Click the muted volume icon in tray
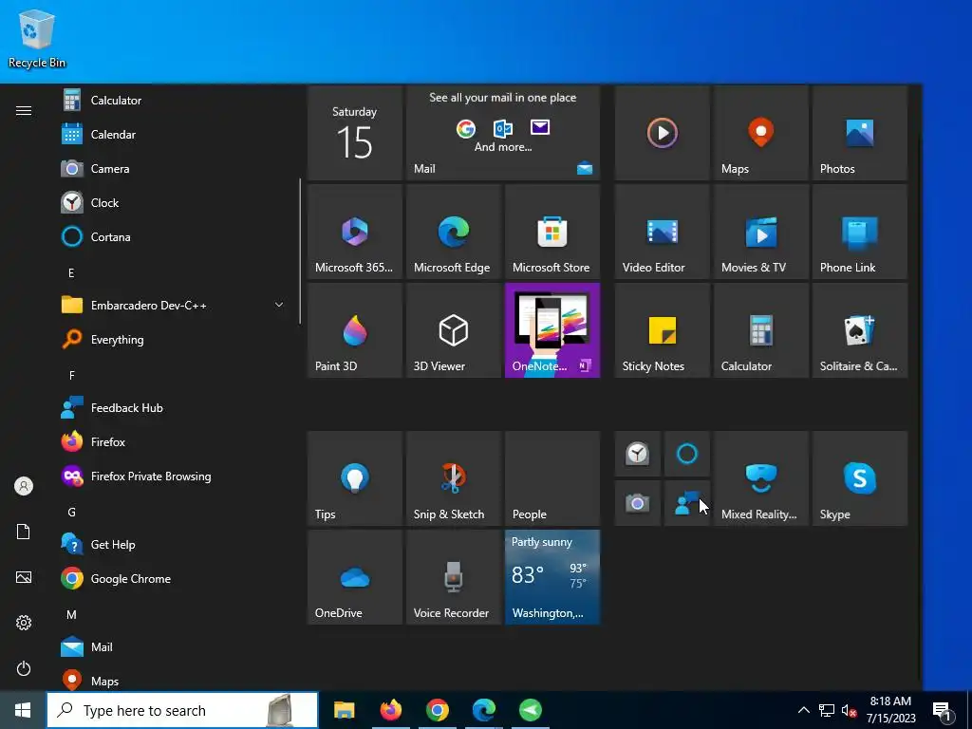 click(850, 710)
